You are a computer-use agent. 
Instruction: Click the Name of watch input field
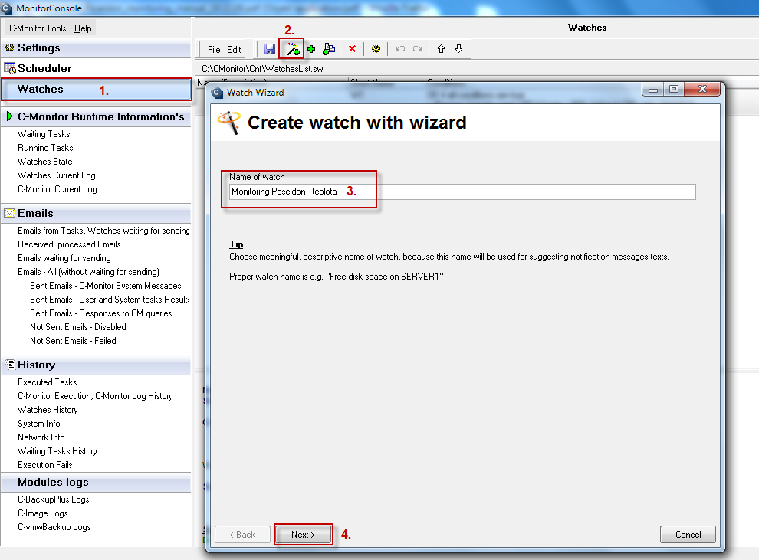click(x=462, y=192)
